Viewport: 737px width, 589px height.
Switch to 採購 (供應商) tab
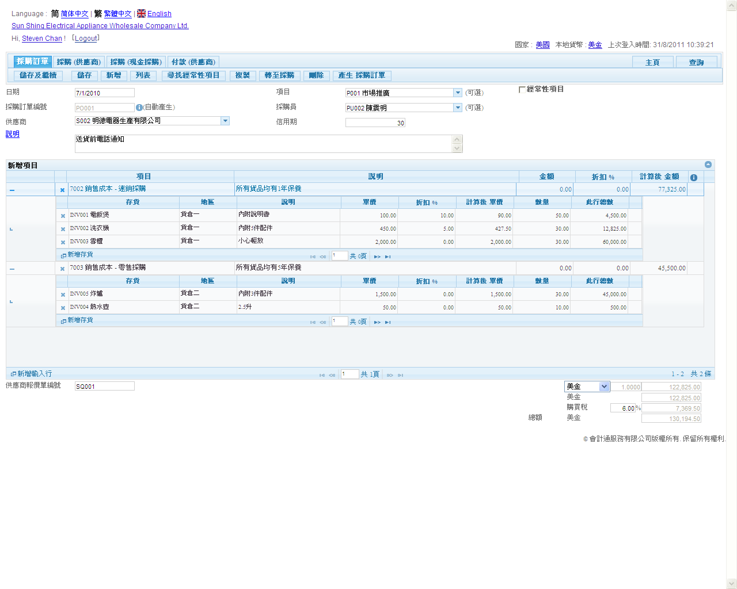(x=79, y=62)
